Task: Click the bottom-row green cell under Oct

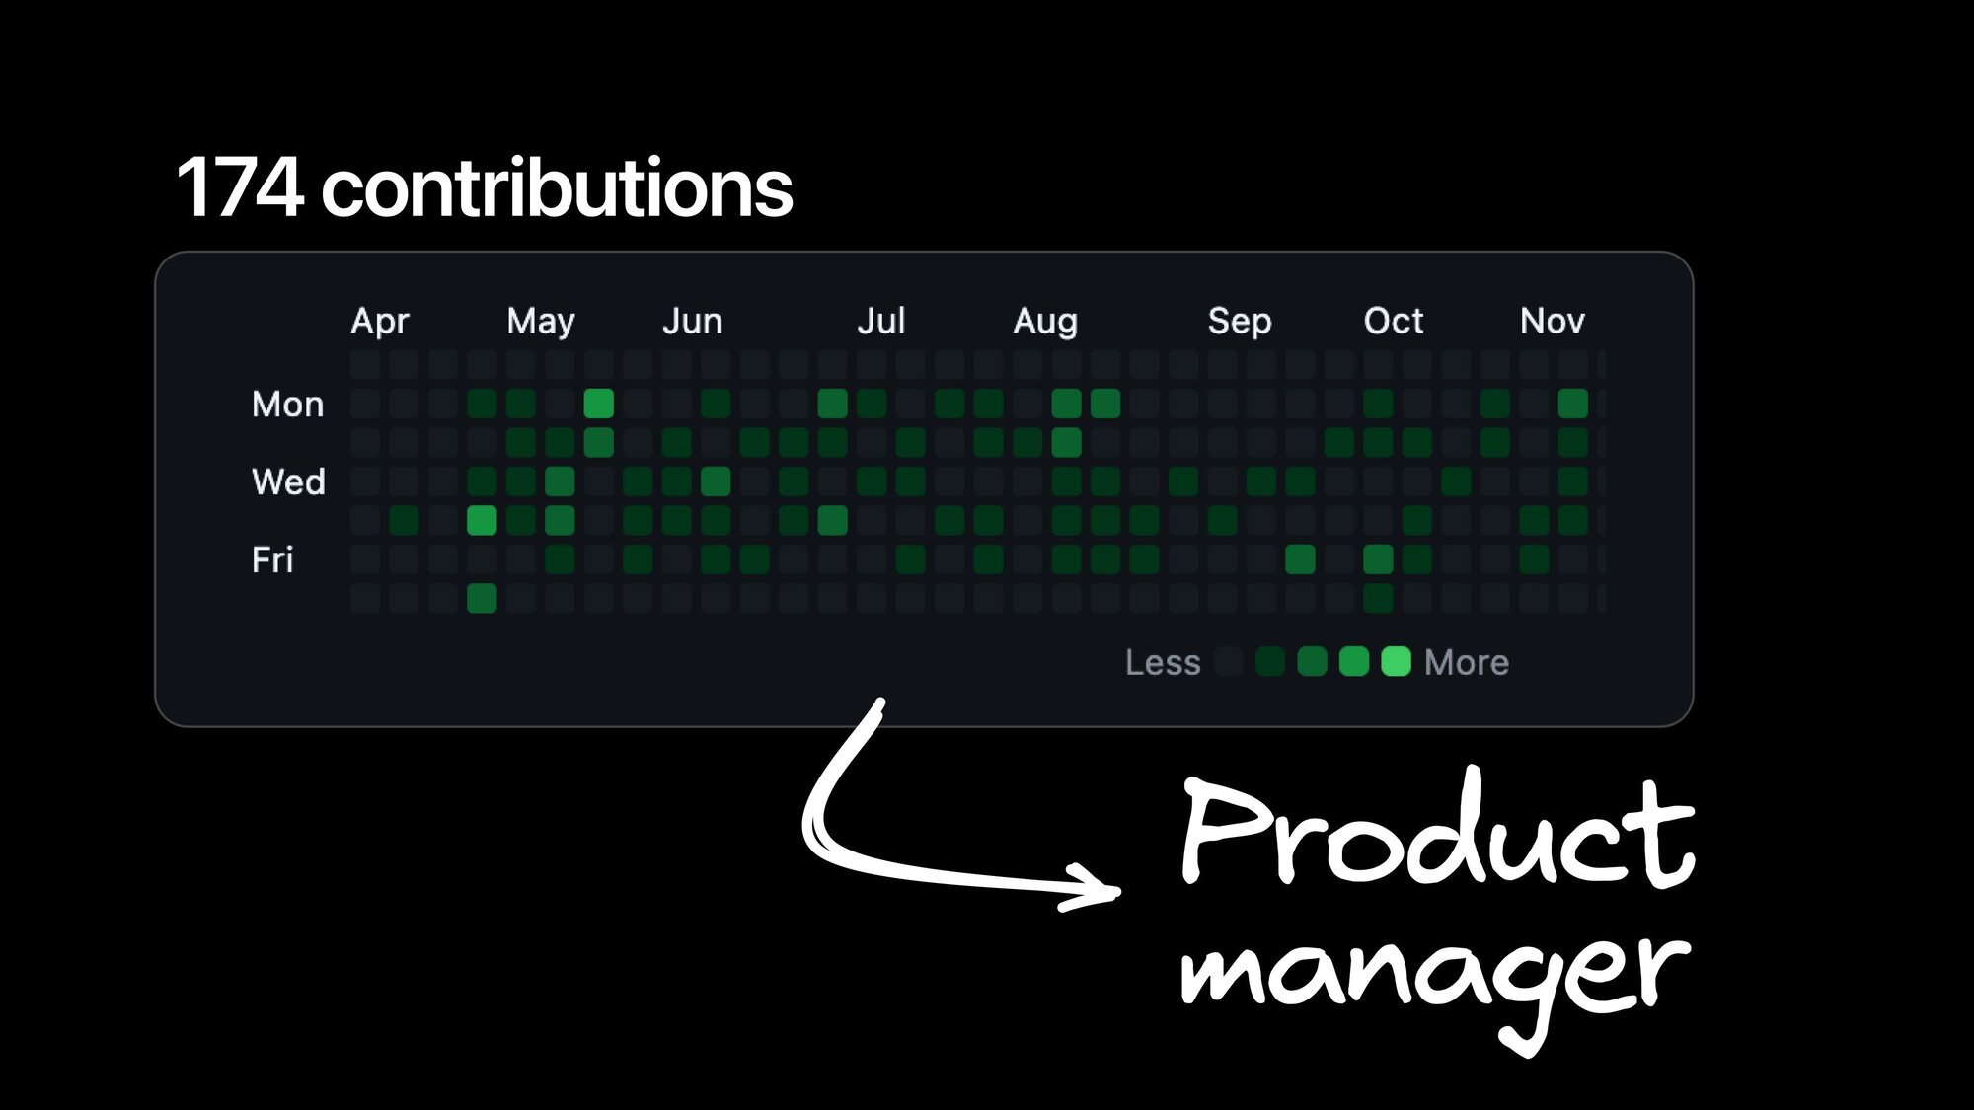Action: coord(1378,598)
